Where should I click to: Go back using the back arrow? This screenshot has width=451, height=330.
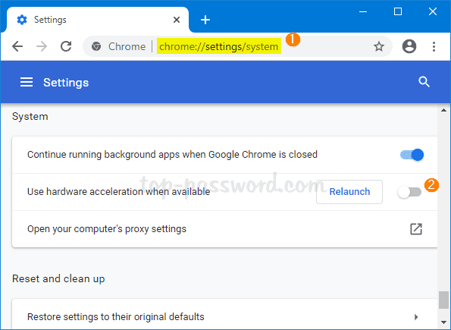tap(17, 46)
